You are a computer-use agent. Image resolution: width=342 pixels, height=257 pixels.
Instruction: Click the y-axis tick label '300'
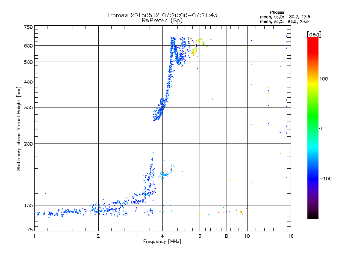(x=29, y=108)
